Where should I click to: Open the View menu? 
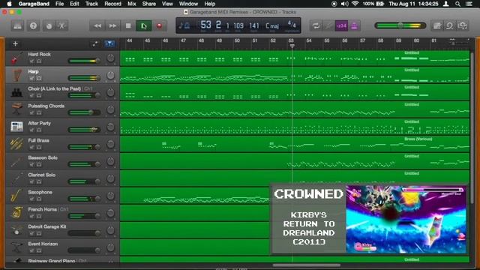click(x=167, y=4)
